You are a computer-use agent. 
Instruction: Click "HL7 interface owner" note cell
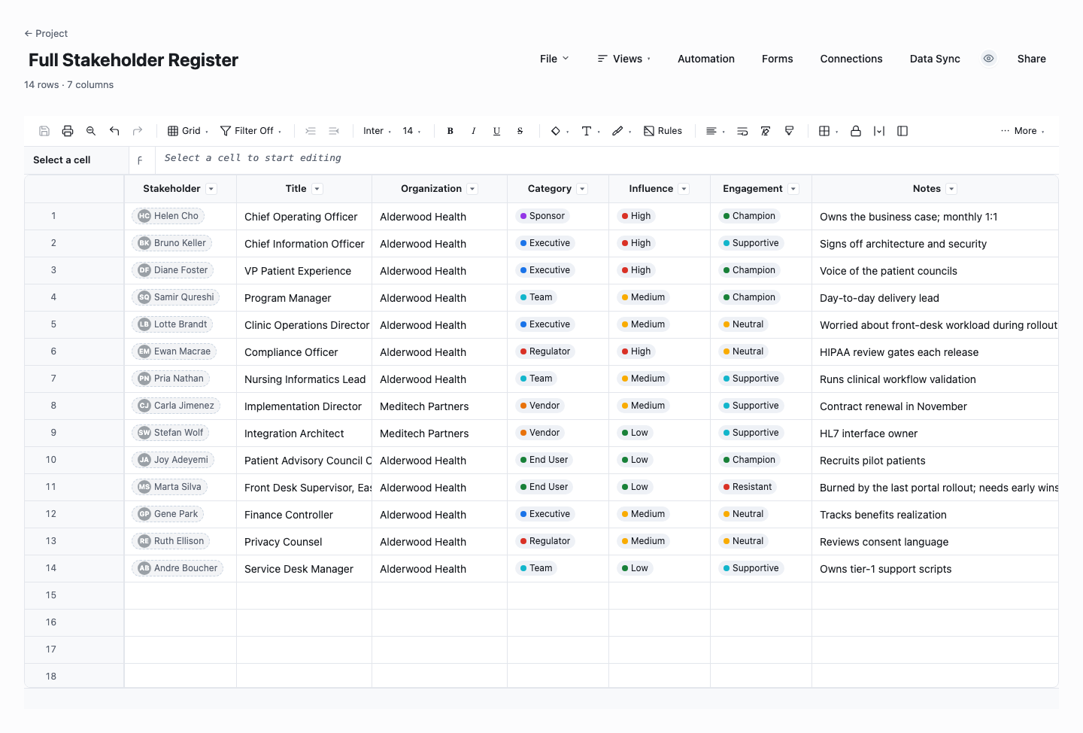click(935, 433)
